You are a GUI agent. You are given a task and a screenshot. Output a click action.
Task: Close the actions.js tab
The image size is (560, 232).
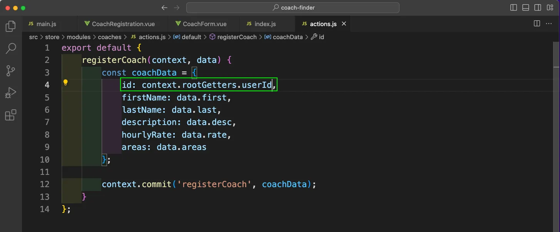point(344,24)
